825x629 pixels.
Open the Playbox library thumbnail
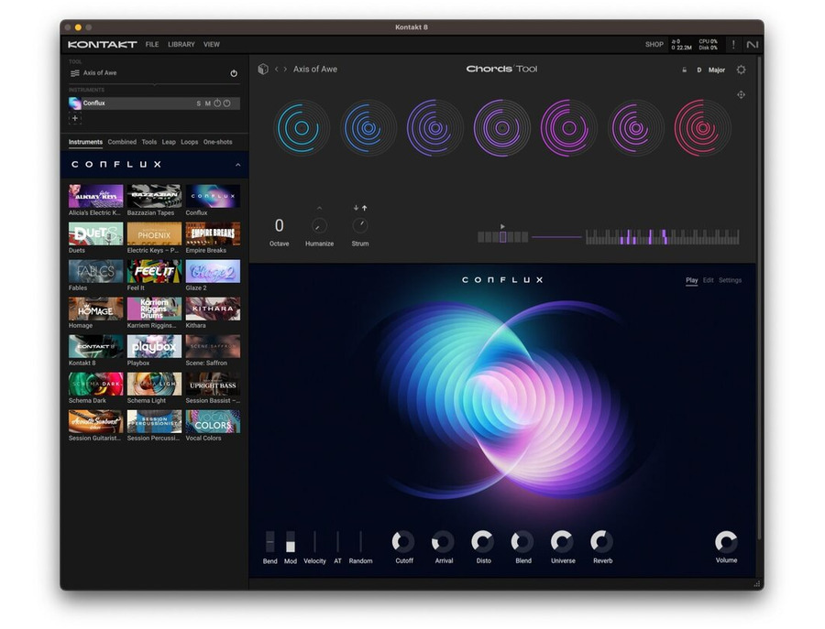(154, 346)
